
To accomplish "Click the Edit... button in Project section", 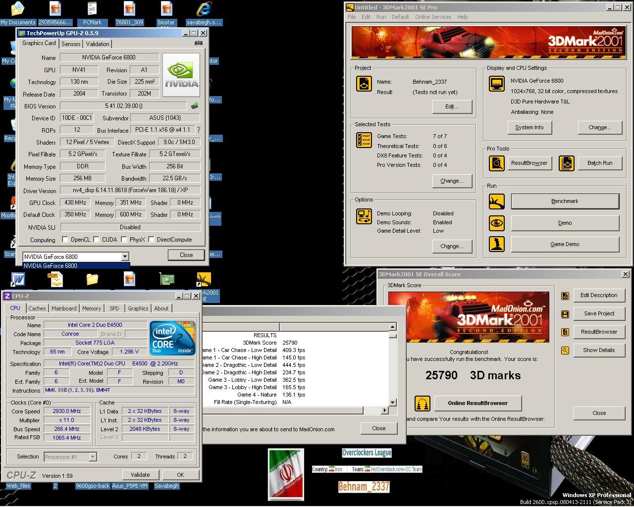I will pos(452,106).
